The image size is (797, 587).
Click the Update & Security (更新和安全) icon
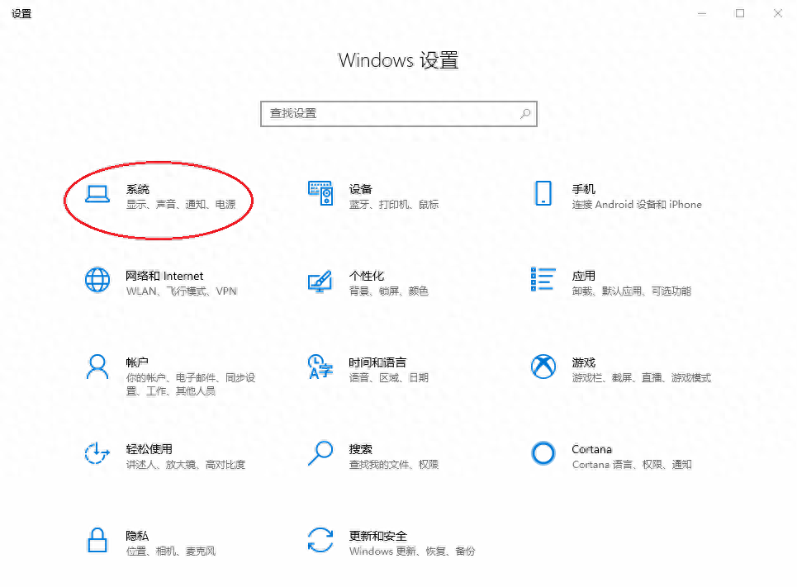point(320,540)
